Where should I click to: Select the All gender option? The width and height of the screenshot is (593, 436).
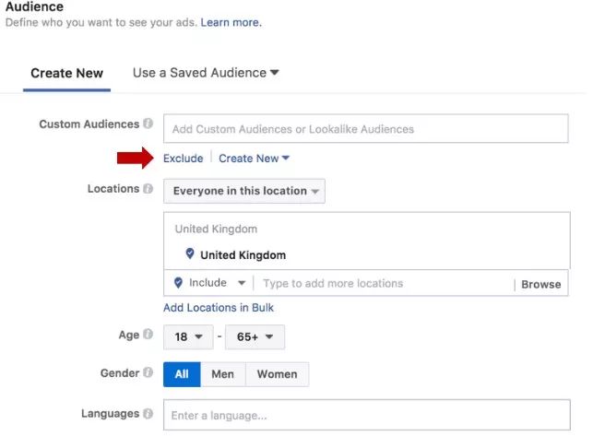point(182,374)
